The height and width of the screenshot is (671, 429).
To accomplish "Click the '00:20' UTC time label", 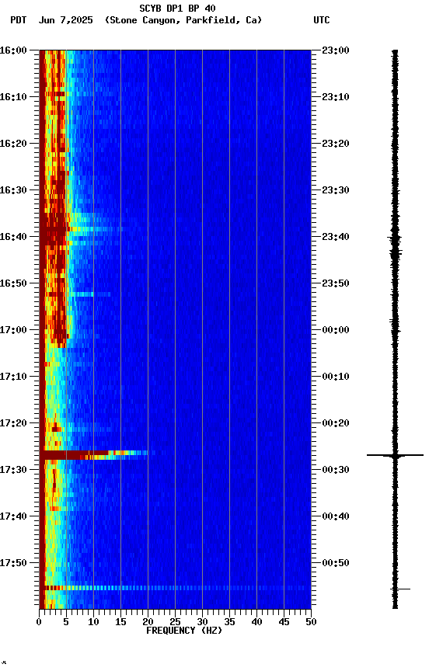I will 336,424.
